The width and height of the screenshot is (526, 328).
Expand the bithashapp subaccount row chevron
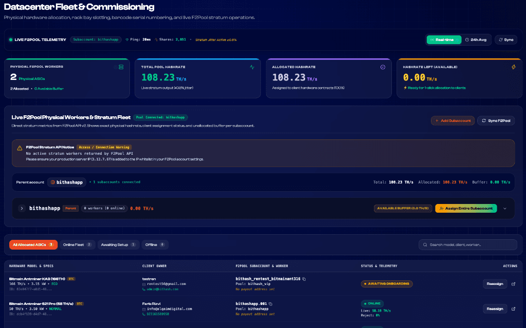click(22, 208)
